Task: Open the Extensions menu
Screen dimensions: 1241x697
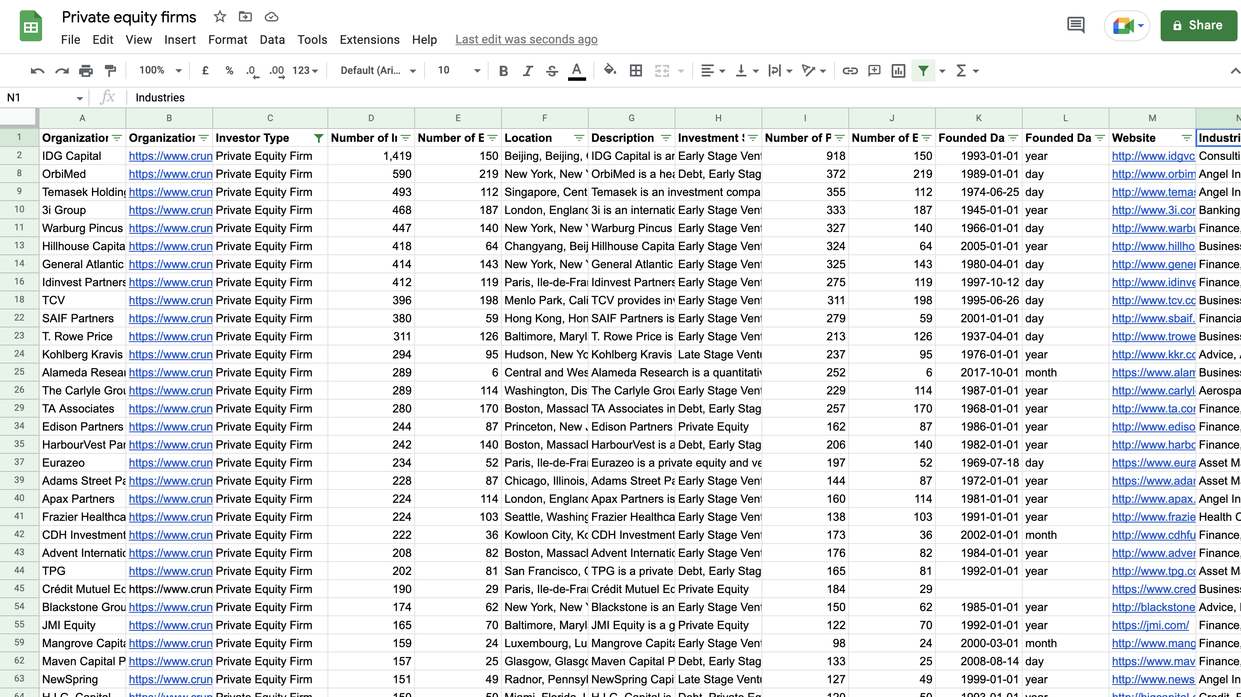Action: coord(369,40)
